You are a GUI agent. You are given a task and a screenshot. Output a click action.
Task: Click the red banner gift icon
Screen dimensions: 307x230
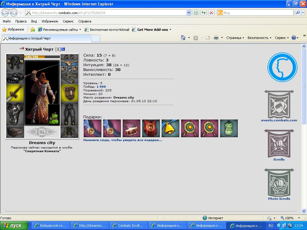151,128
